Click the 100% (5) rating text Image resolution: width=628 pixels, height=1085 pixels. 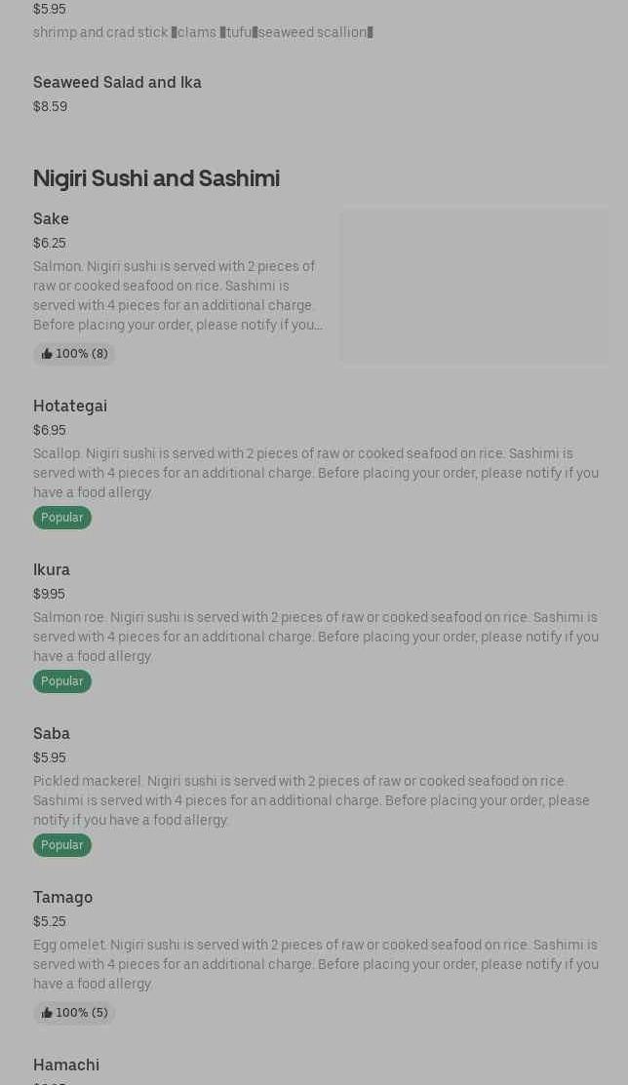click(82, 1013)
